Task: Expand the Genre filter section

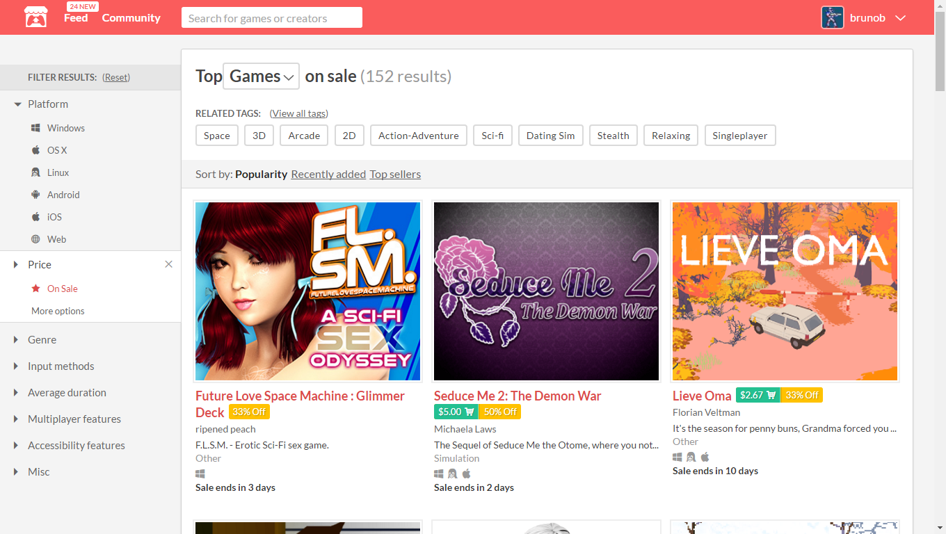Action: tap(42, 339)
